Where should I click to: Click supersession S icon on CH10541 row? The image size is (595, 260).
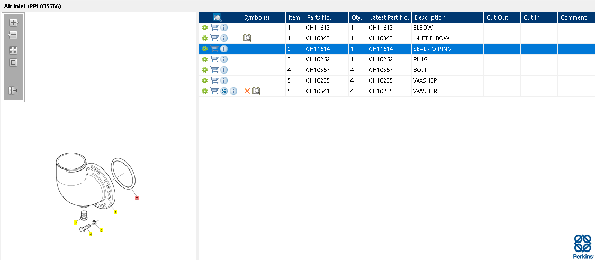224,91
